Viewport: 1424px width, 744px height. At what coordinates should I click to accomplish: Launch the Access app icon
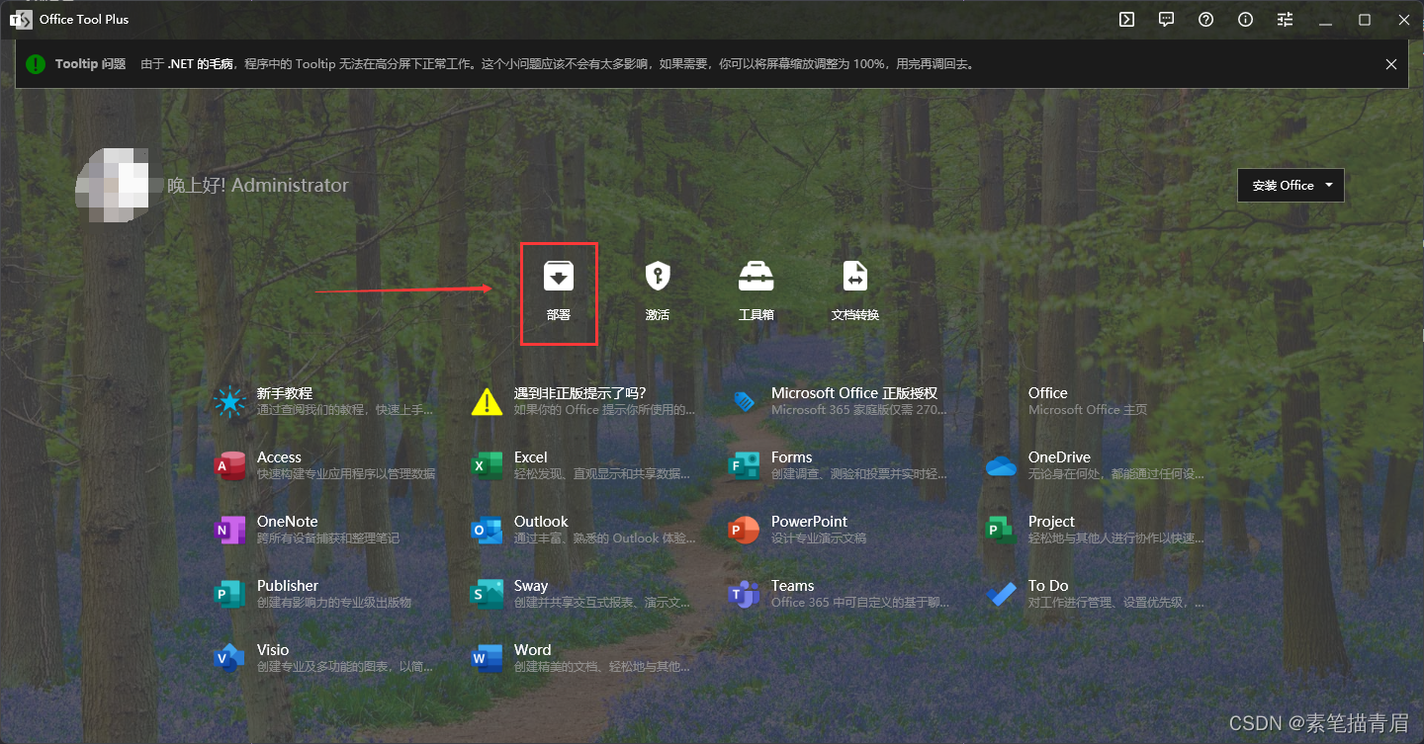[x=229, y=465]
